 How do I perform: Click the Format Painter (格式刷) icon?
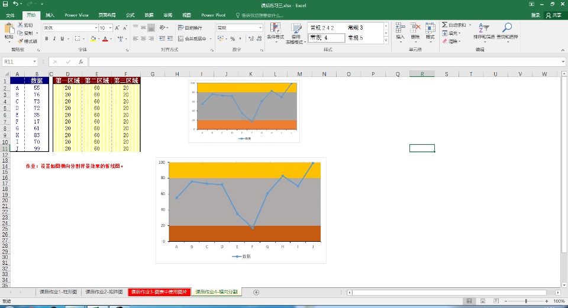point(28,41)
